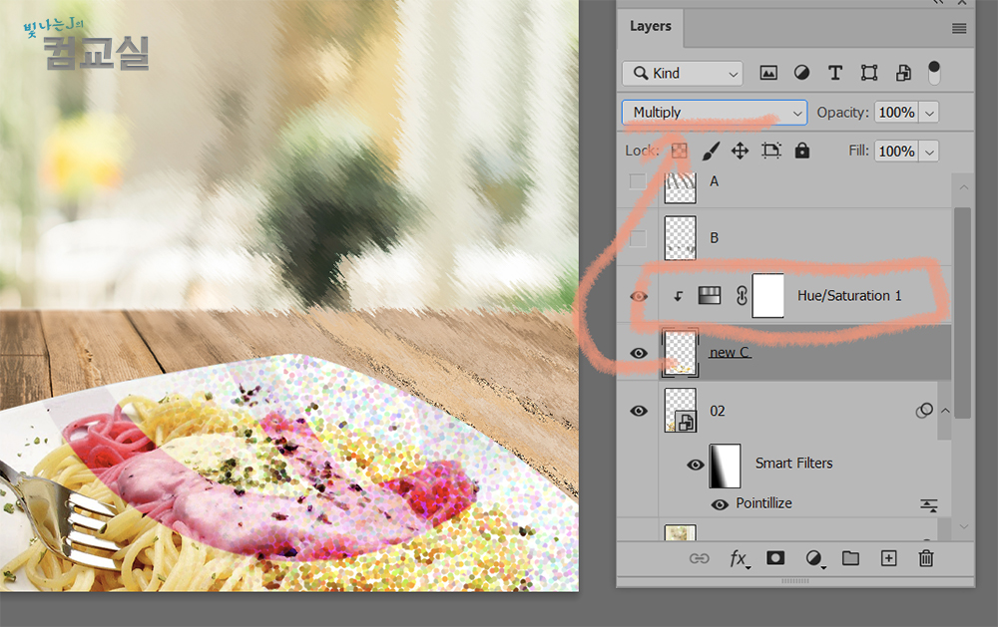Filter for smart objects
The width and height of the screenshot is (998, 627).
tap(902, 73)
